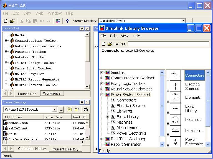Select Power Electronics diode block icon
The image size is (213, 159).
pyautogui.click(x=175, y=142)
